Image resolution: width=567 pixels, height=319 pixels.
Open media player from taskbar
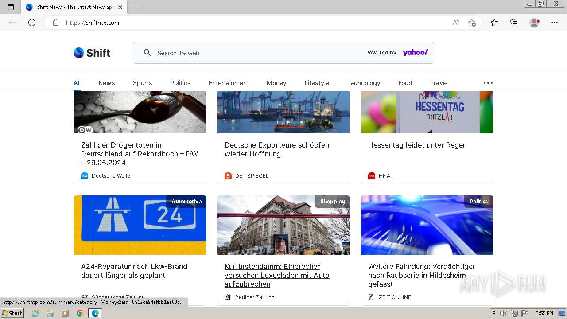[x=65, y=313]
